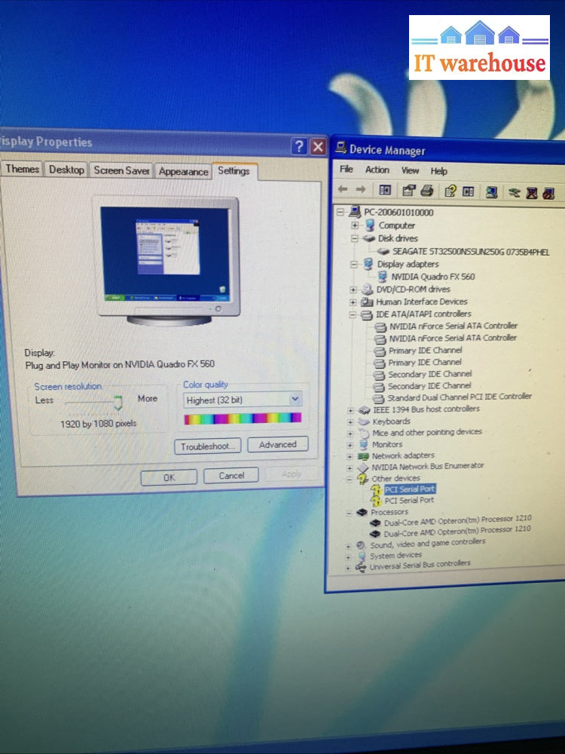Click the Troubleshoot button

(x=208, y=446)
